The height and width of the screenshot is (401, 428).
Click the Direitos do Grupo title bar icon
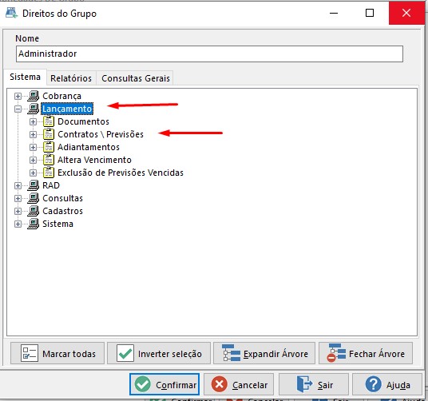(11, 13)
